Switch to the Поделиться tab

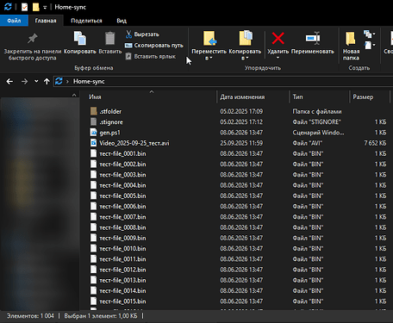tap(86, 21)
